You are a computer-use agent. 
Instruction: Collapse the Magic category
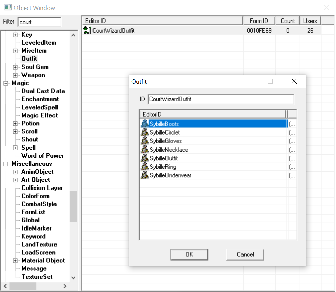tap(6, 83)
